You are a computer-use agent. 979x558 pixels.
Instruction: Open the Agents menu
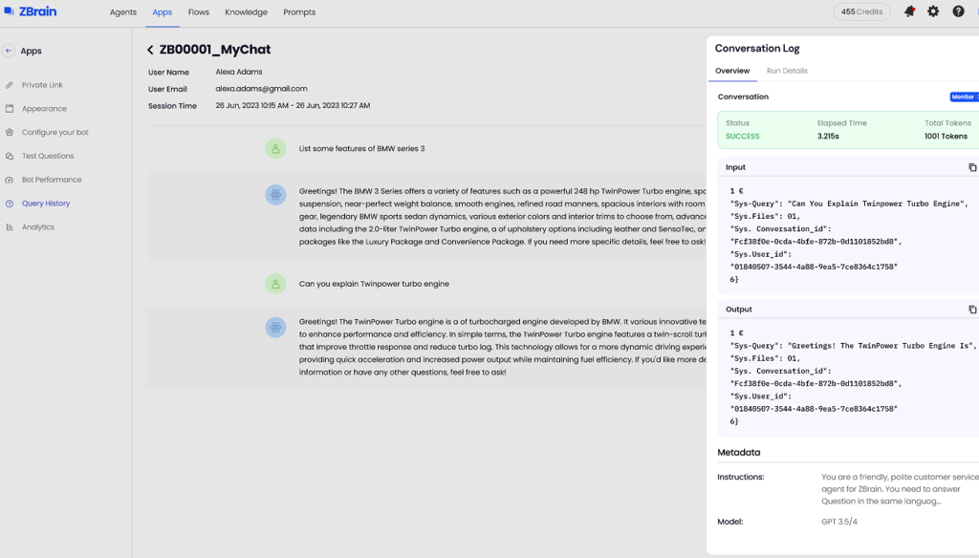click(123, 12)
